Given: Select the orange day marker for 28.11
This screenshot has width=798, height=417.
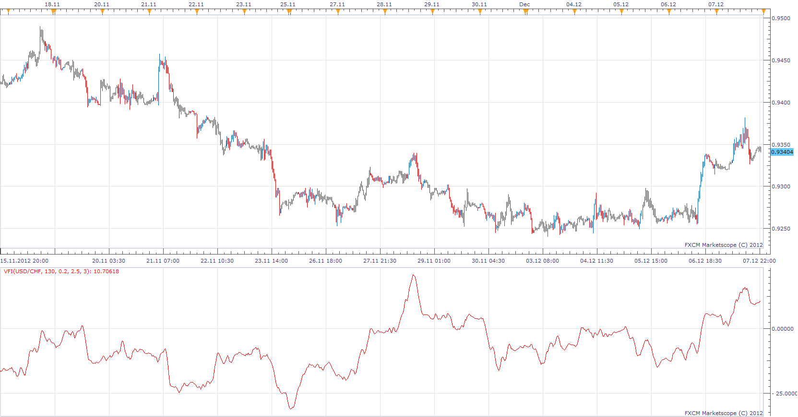Looking at the screenshot, I should point(385,12).
